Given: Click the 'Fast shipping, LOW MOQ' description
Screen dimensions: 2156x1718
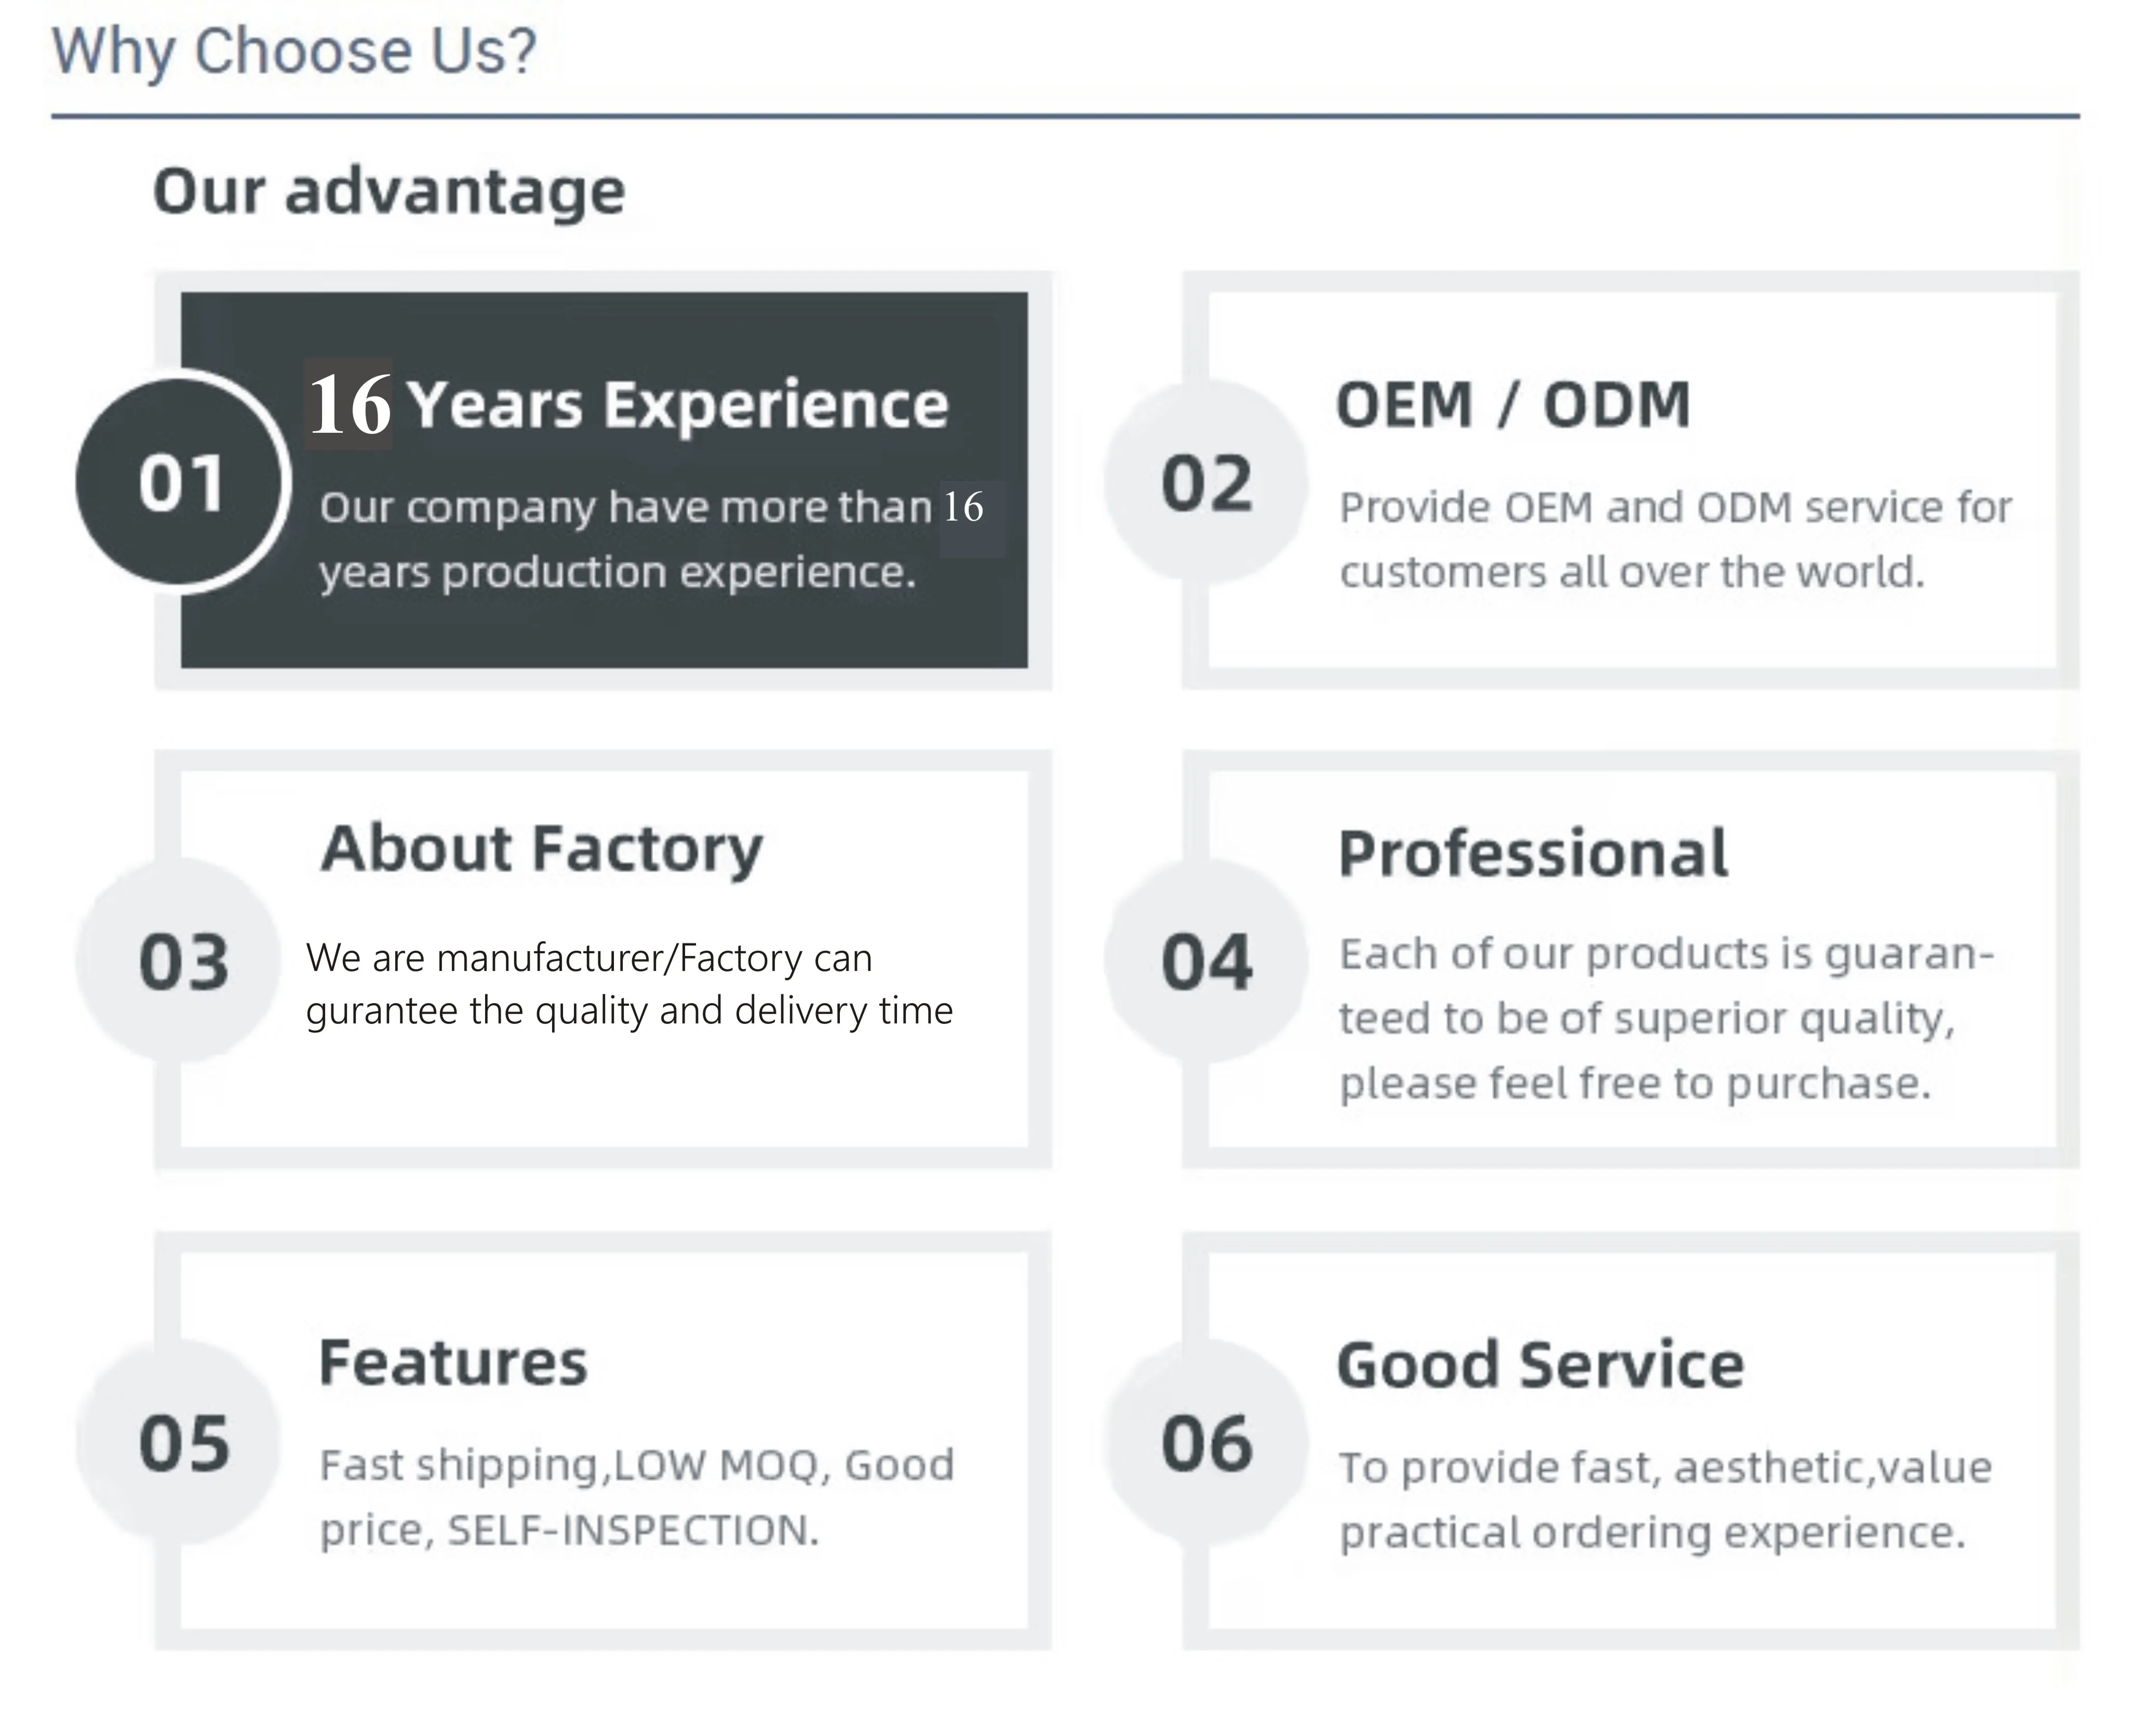Looking at the screenshot, I should tap(636, 1497).
